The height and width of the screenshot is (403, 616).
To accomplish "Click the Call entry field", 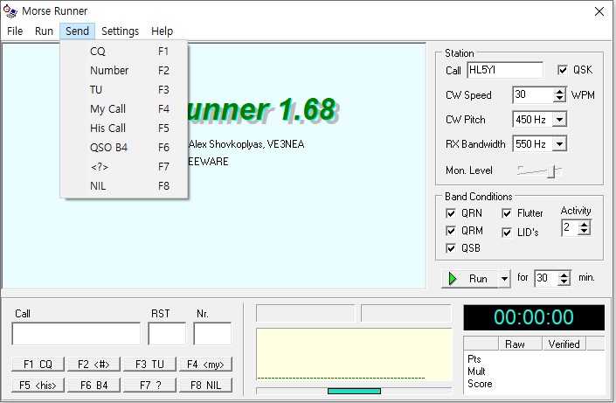I will (x=76, y=334).
